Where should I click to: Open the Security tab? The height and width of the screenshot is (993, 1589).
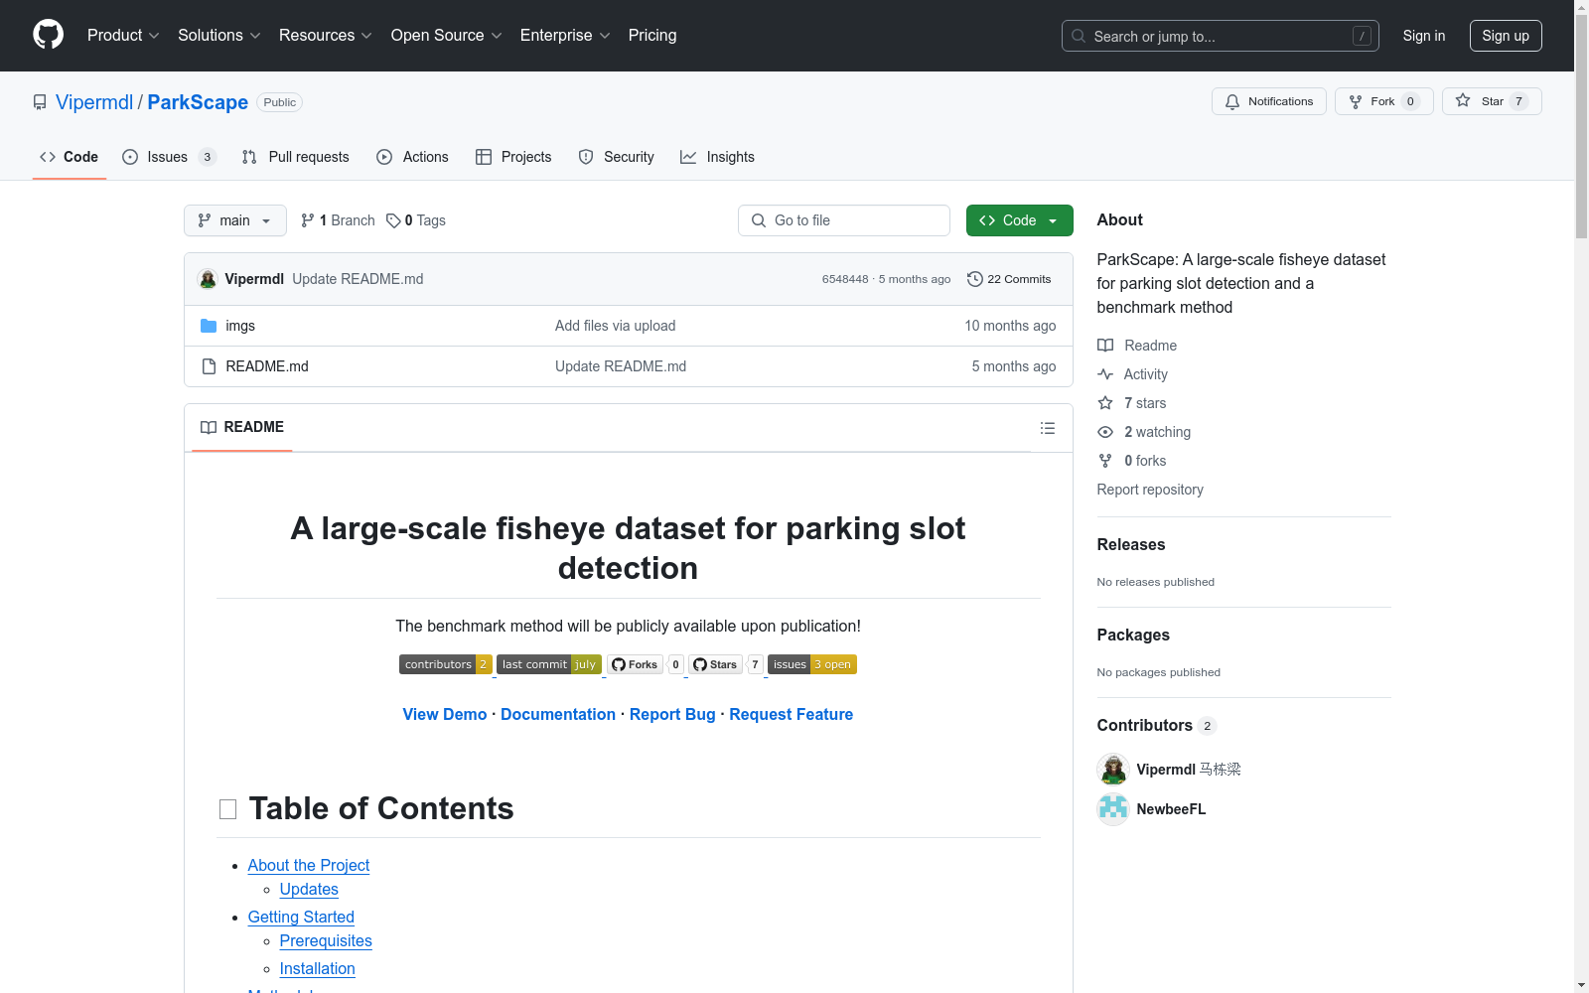click(x=617, y=157)
